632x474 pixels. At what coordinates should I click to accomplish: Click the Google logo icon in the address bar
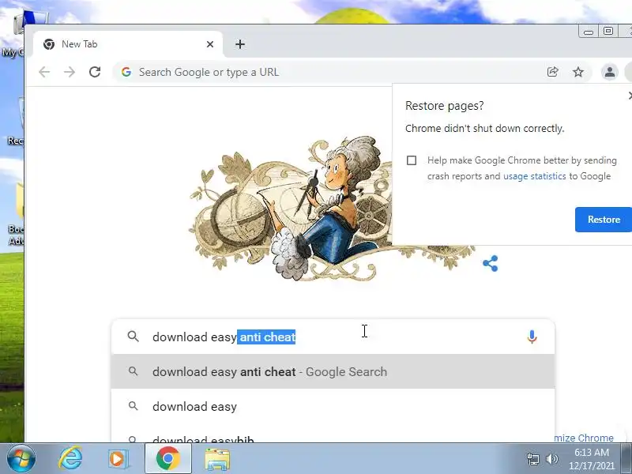coord(126,72)
